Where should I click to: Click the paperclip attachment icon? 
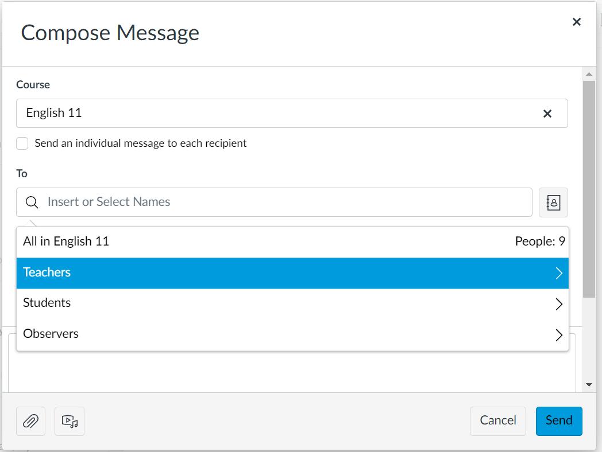(x=30, y=422)
